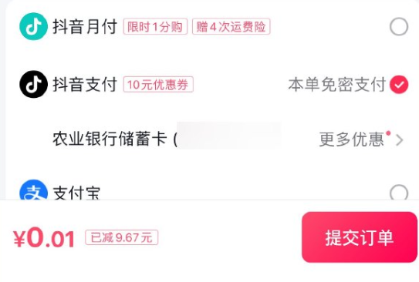Choose the 支付宝 payment option label

tap(76, 193)
